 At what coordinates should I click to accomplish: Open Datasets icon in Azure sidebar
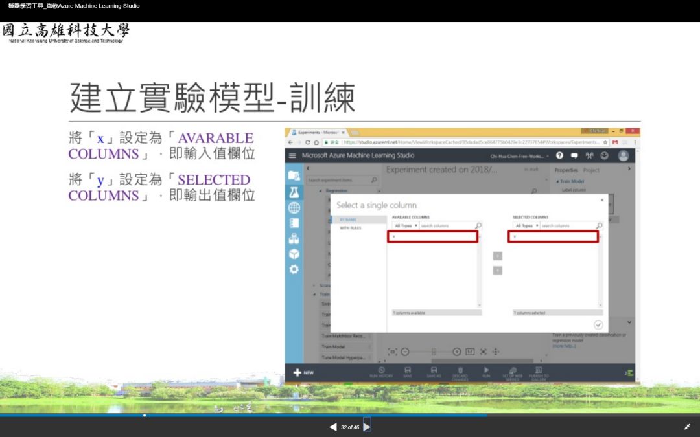tap(294, 238)
